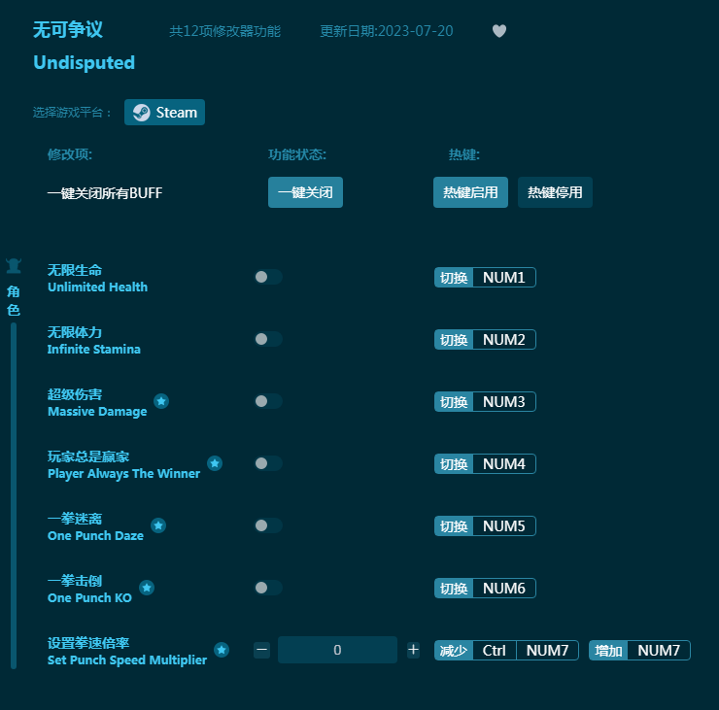Click the punch speed multiplier value field
This screenshot has height=710, width=719.
coord(337,650)
